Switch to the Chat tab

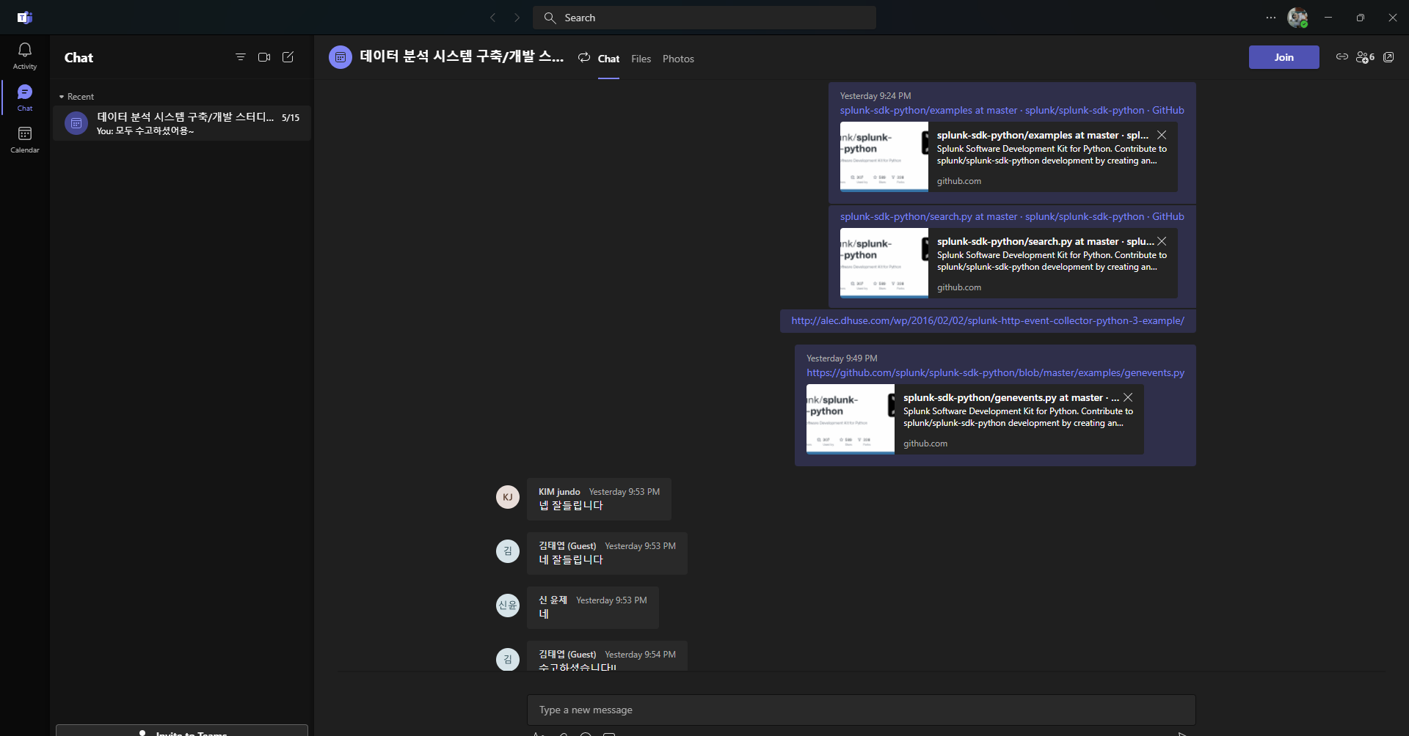(608, 59)
